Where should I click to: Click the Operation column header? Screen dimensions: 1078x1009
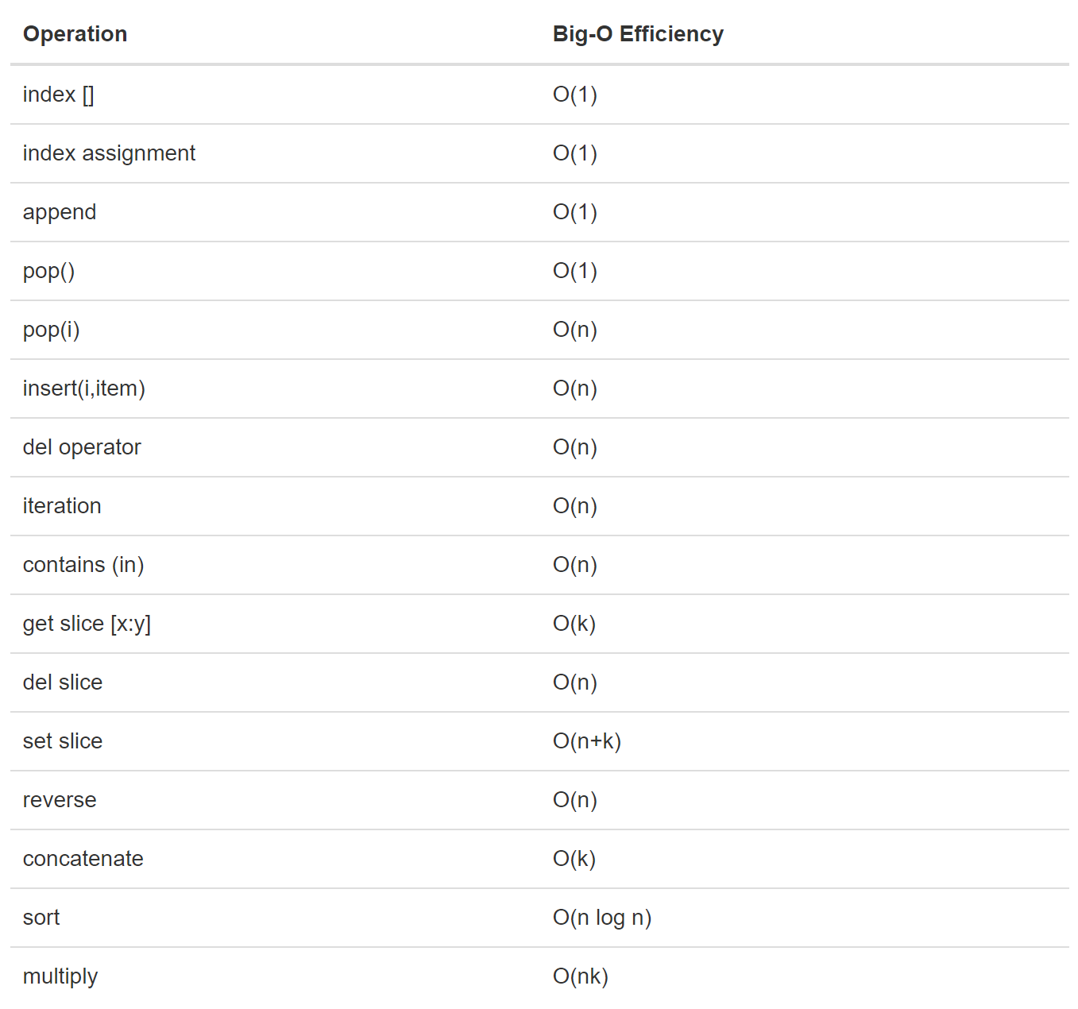[x=75, y=34]
